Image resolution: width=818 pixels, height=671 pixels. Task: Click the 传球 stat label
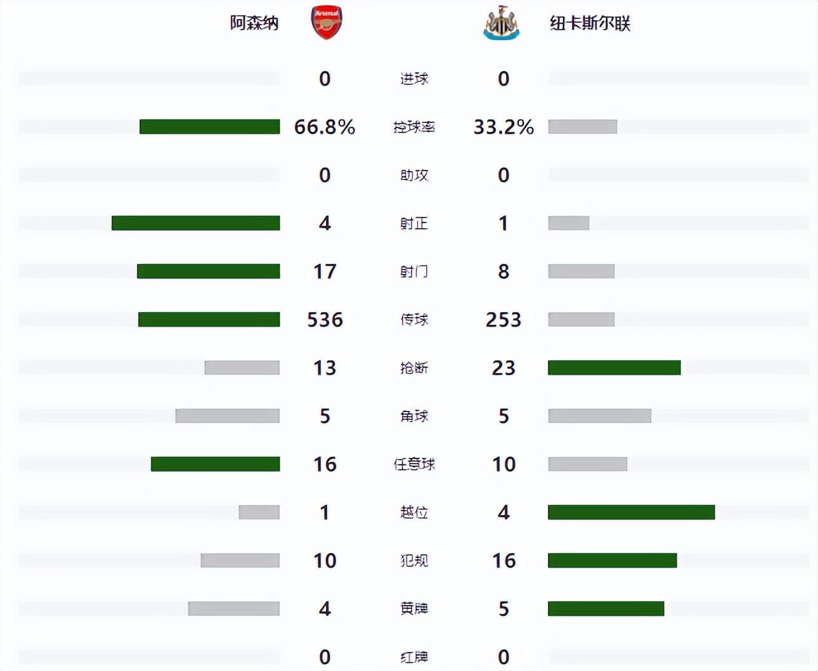414,320
